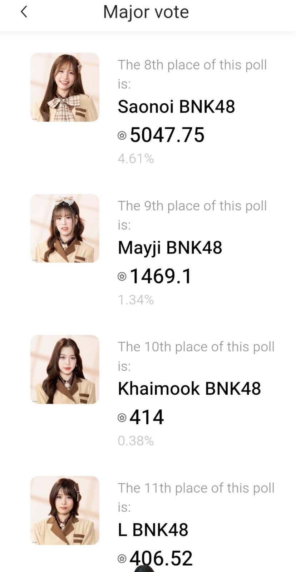Click the Major vote page title
Screen dimensions: 296x572
(146, 12)
